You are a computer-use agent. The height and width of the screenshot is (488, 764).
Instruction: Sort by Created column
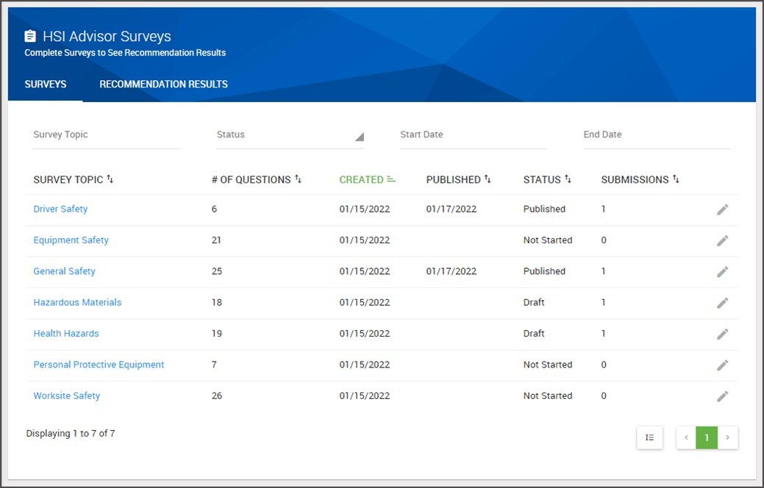tap(368, 180)
